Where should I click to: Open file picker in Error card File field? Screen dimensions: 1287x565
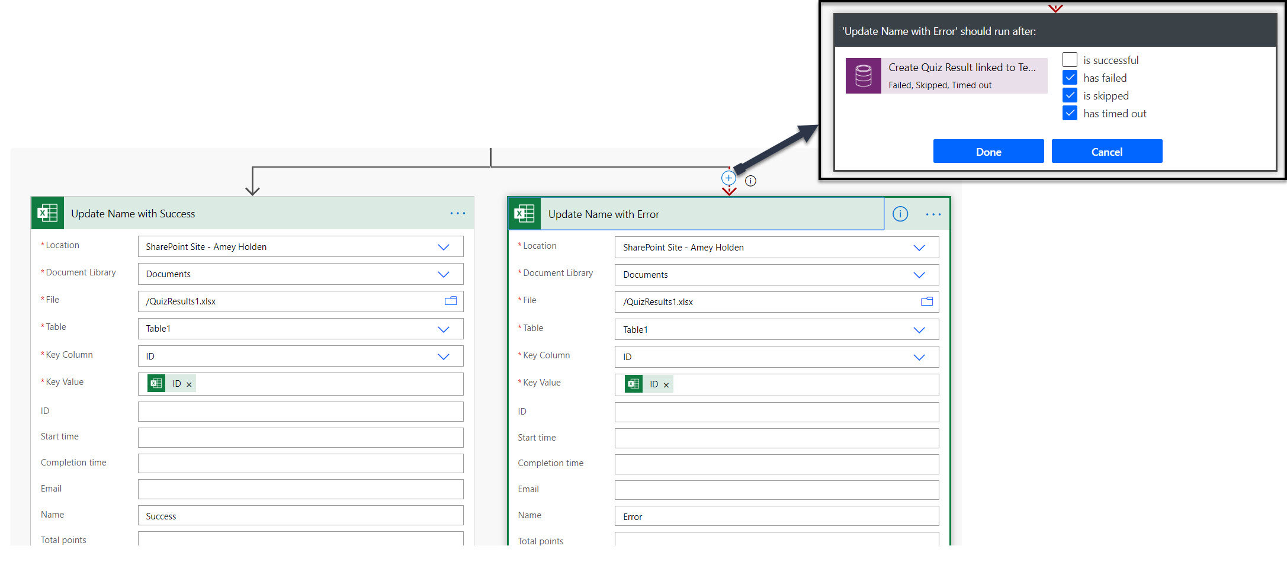[x=927, y=301]
